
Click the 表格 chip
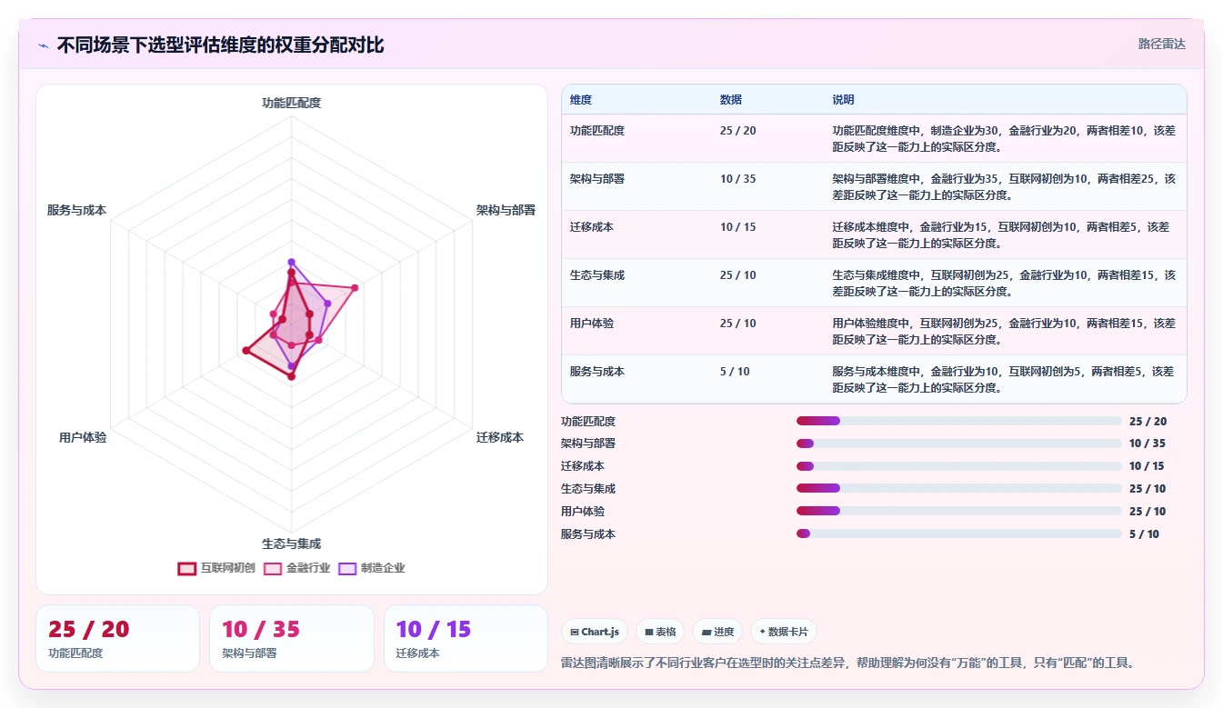(x=660, y=632)
